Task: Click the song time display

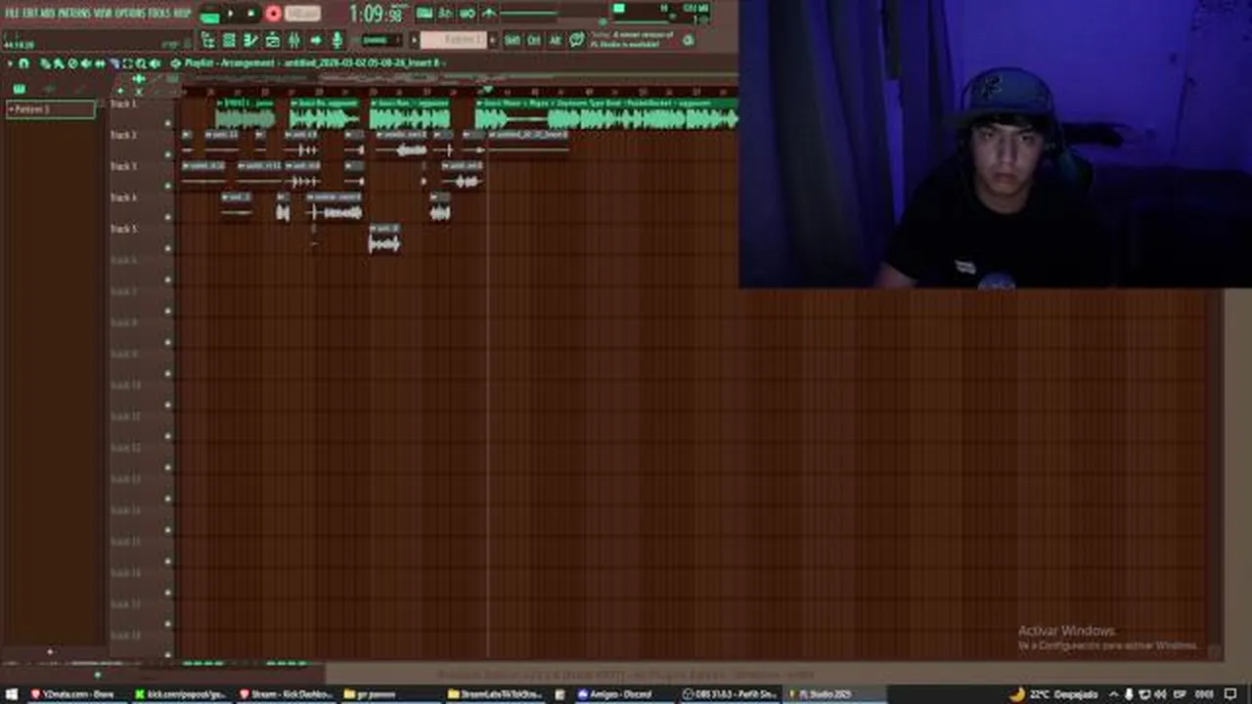Action: pos(377,14)
